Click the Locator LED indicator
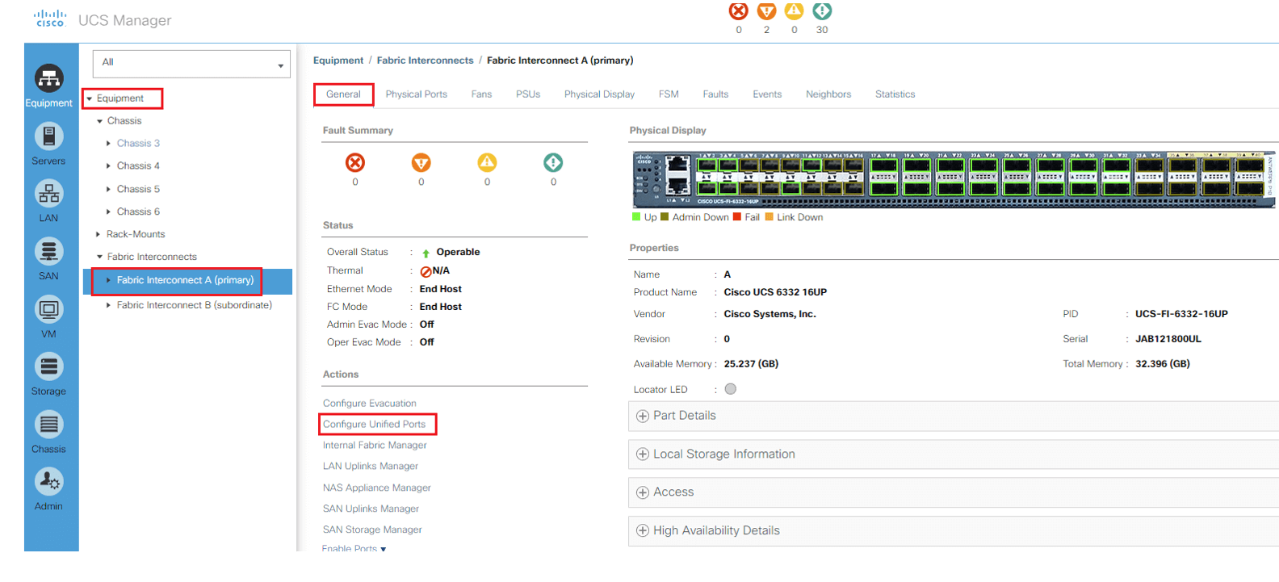 pyautogui.click(x=731, y=389)
